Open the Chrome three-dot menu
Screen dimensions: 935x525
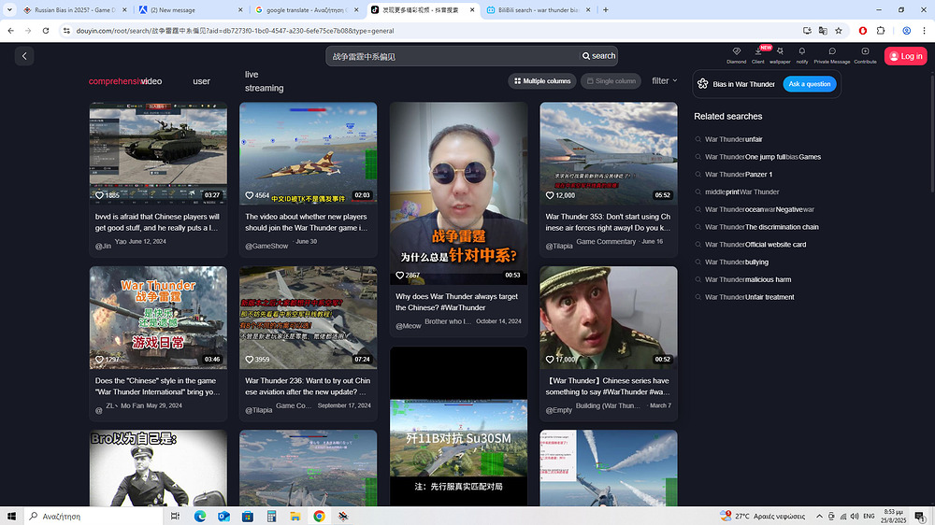pos(925,31)
